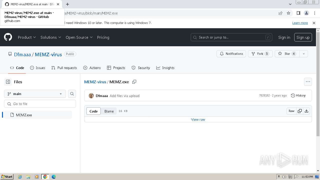Viewport: 320px width, 180px height.
Task: Click the address bar URL
Action: (91, 13)
